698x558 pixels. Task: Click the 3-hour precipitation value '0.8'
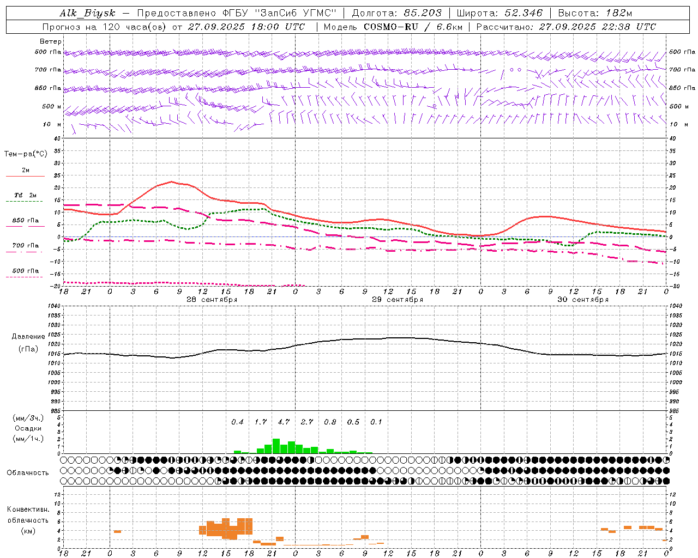point(330,422)
